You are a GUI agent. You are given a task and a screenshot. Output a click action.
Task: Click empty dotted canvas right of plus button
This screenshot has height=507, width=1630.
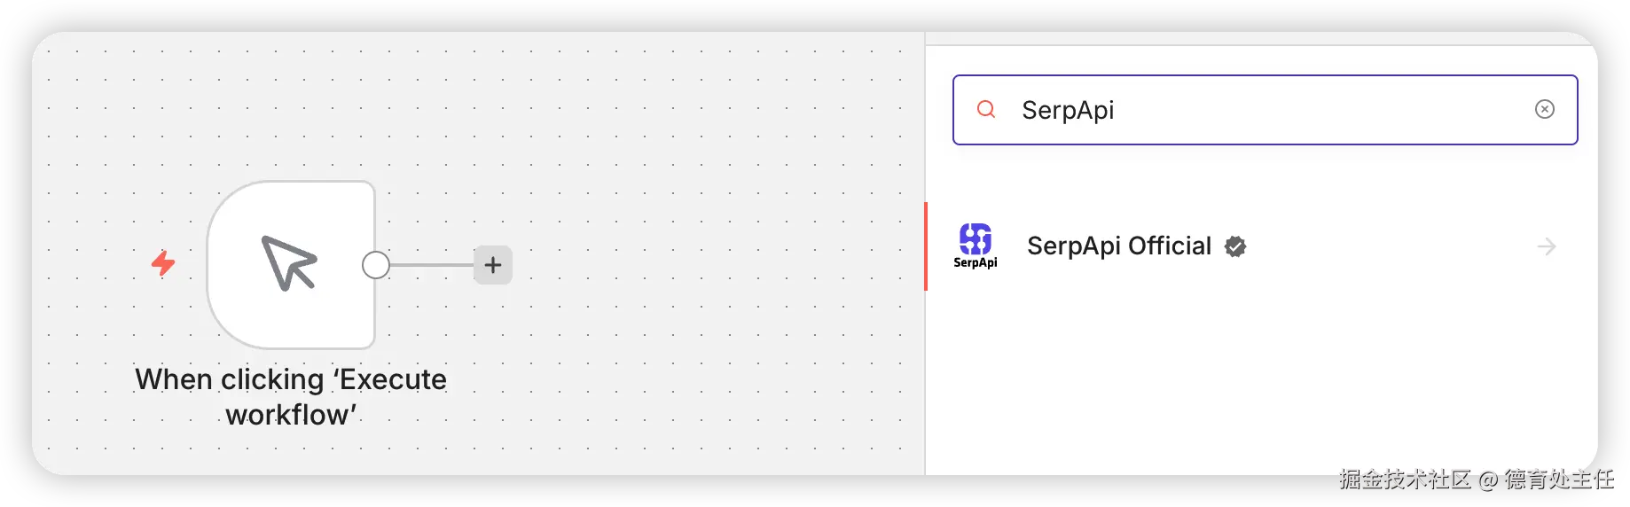[709, 266]
